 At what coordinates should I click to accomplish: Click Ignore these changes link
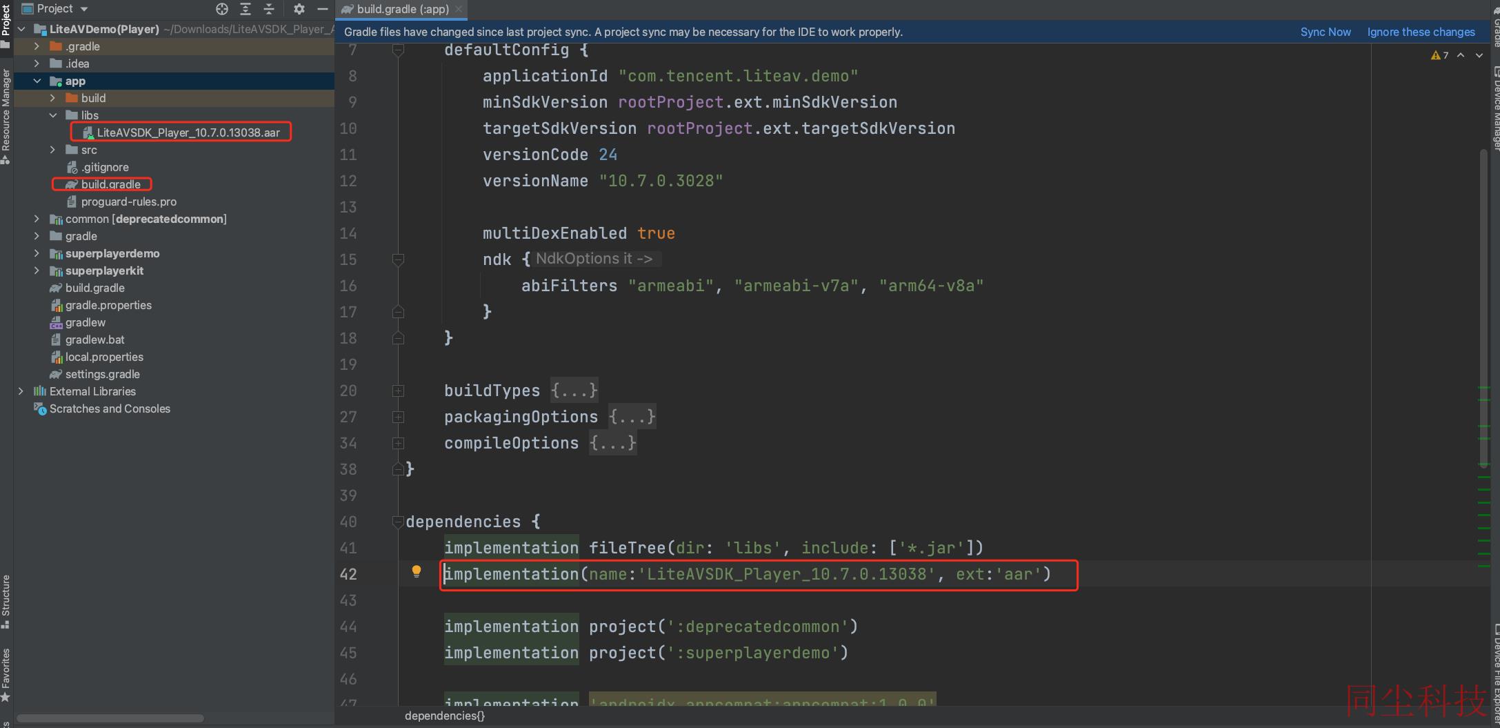coord(1421,32)
